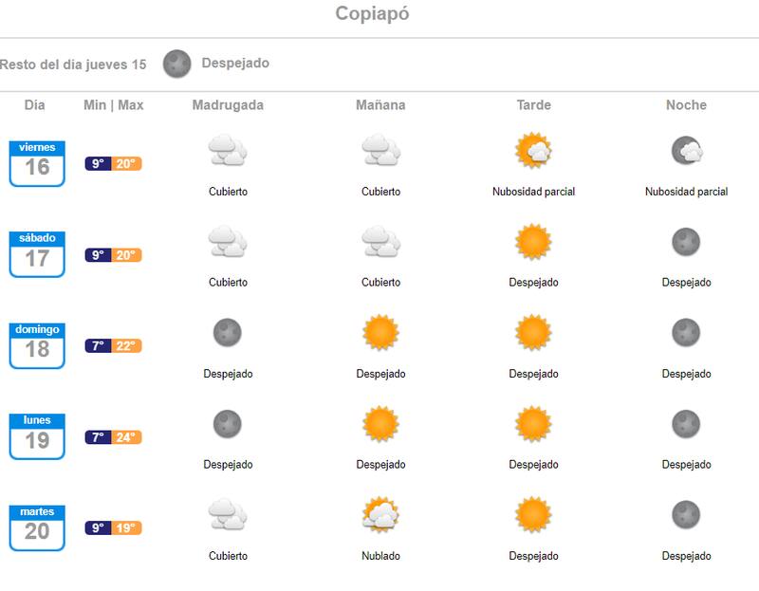Screen dimensions: 759x591
Task: Click the 'Copiapó' city title
Action: 372,14
